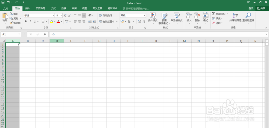Switch to the 数据 data tab
Image resolution: width=269 pixels, height=128 pixels.
64,8
